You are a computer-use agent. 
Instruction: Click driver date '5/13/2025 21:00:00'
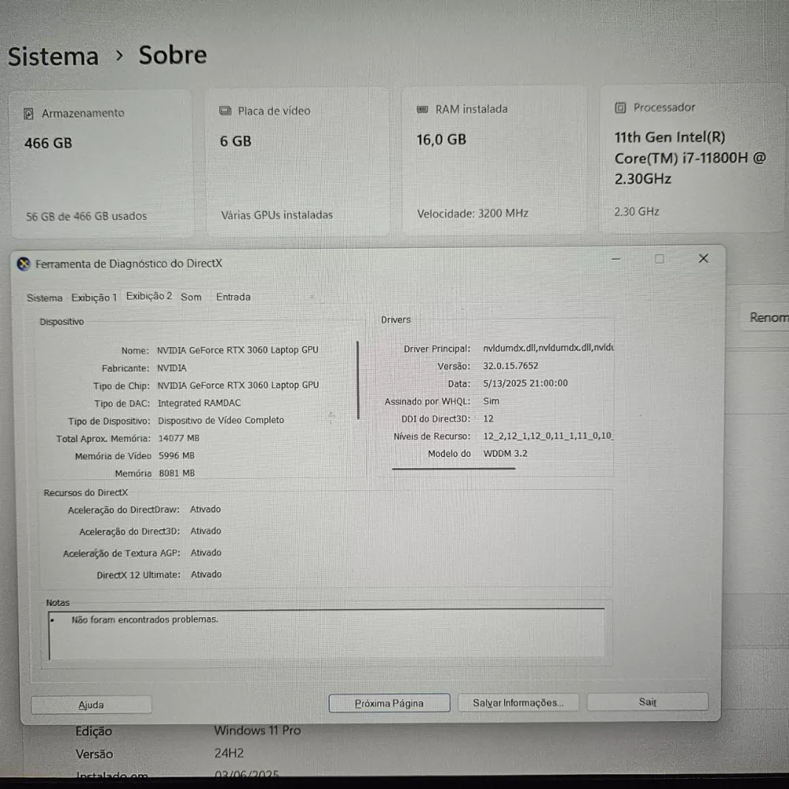pyautogui.click(x=525, y=383)
